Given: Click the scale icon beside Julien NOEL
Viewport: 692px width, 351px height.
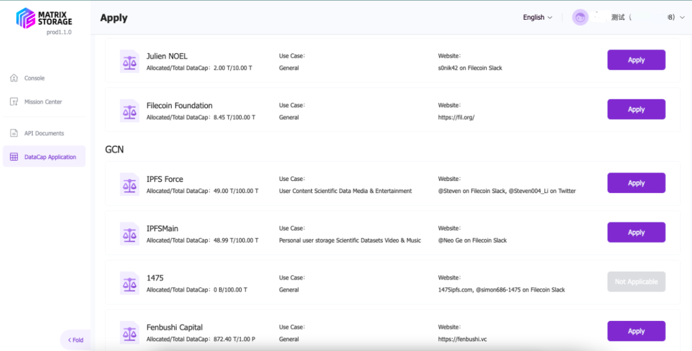Looking at the screenshot, I should point(129,61).
